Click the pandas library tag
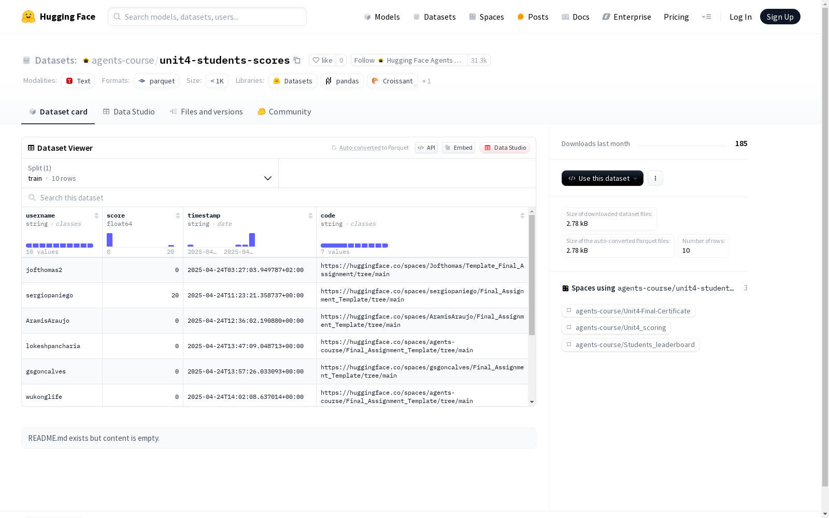 click(342, 81)
